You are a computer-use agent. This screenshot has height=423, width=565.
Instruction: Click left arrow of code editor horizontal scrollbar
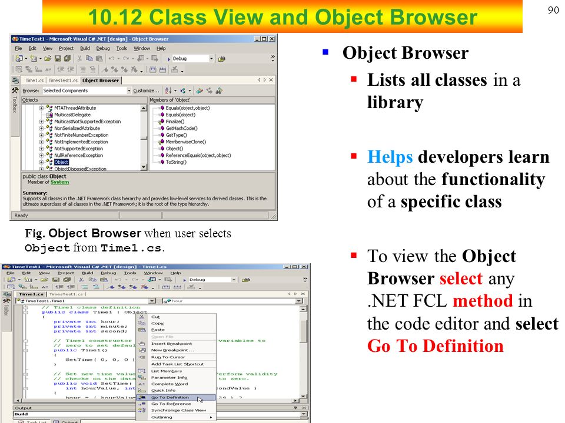[17, 400]
